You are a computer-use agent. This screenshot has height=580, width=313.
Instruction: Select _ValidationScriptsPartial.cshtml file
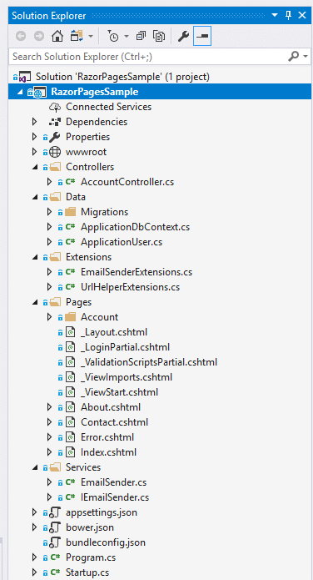149,362
